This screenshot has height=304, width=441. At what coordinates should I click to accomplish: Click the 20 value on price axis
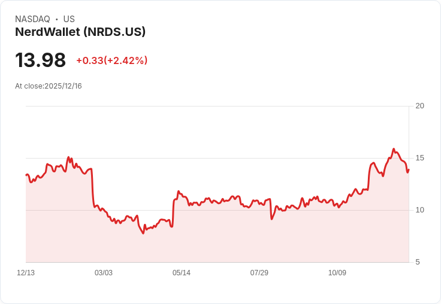coord(419,106)
